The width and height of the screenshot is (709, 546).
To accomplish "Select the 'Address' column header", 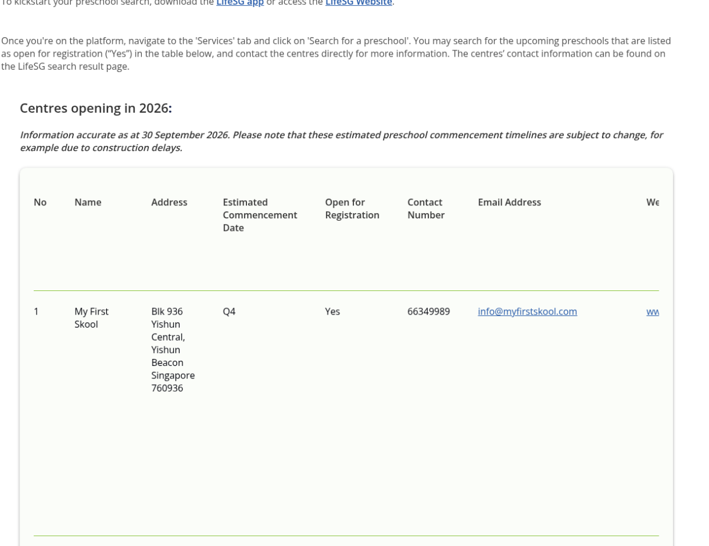I will [169, 202].
